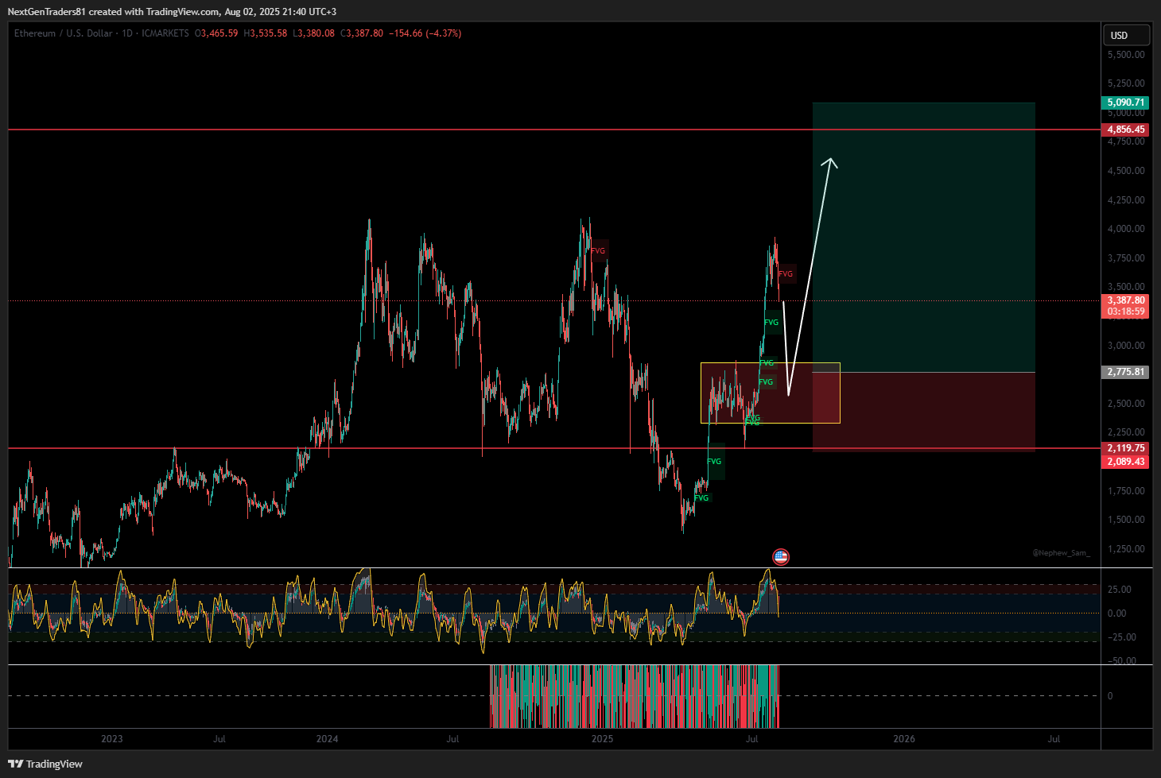Click the 2025 label on time axis
Image resolution: width=1161 pixels, height=778 pixels.
coord(603,739)
